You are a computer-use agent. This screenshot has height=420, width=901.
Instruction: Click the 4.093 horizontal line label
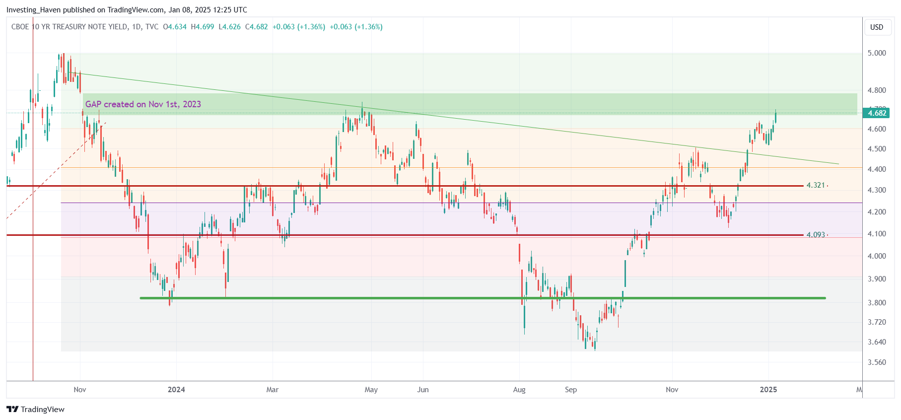(x=816, y=235)
